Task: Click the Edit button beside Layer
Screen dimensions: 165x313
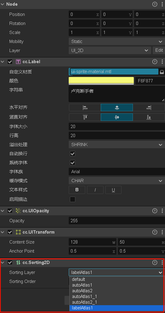Action: click(159, 50)
